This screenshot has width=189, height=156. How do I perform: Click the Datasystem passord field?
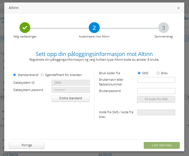(70, 90)
